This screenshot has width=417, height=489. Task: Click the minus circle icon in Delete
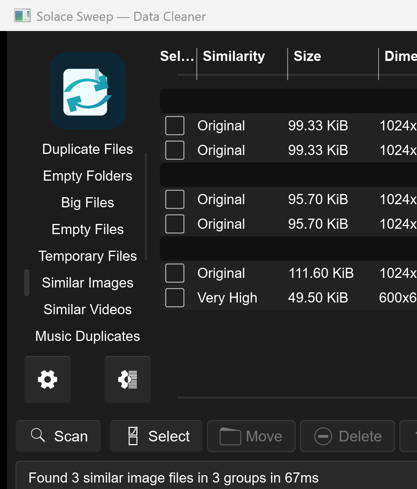(x=323, y=436)
